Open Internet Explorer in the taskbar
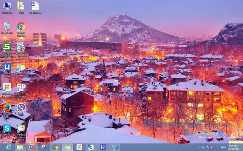 coord(8,147)
